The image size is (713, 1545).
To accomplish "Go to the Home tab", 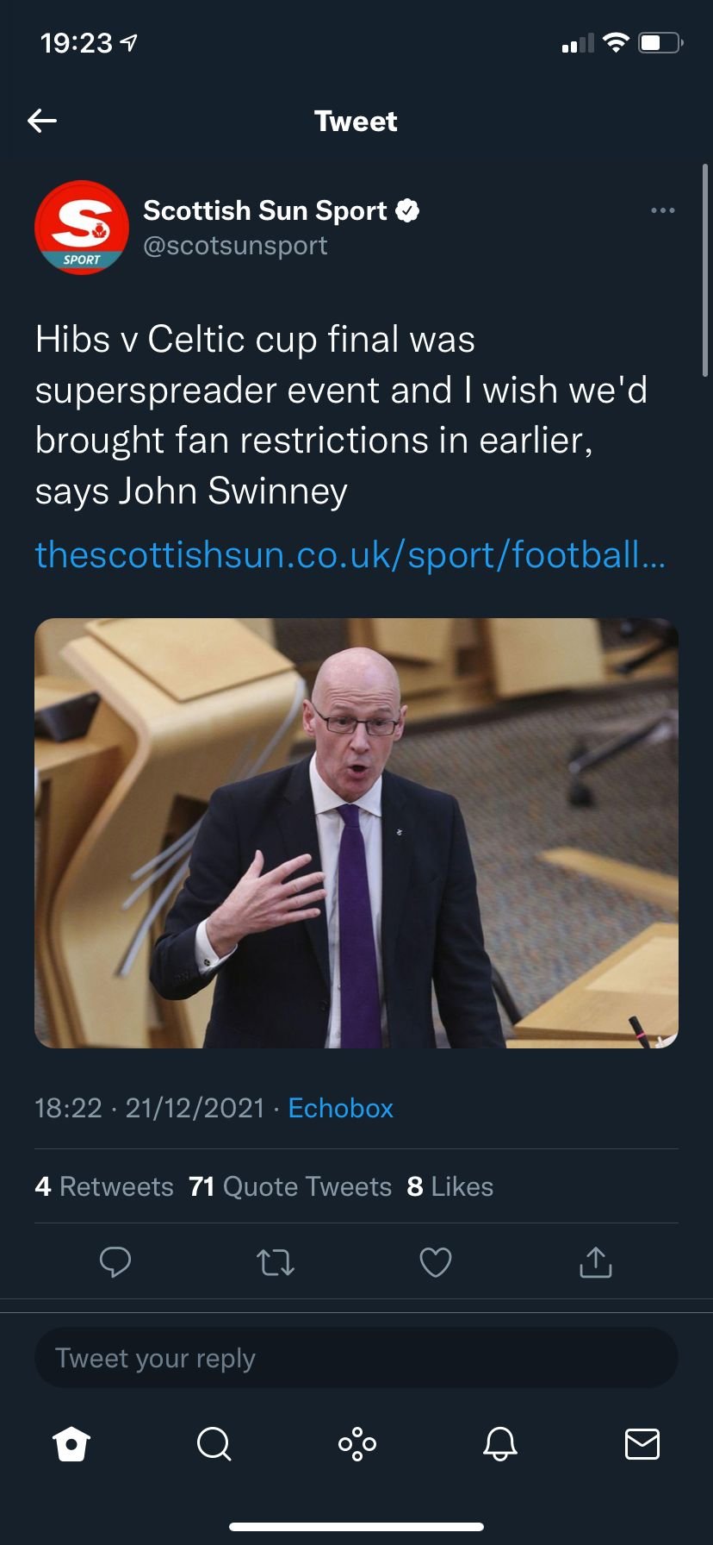I will tap(71, 1443).
